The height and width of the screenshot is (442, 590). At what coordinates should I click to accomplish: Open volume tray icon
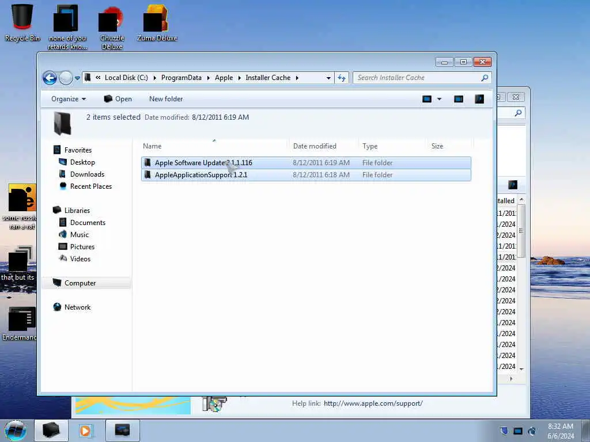coord(532,430)
